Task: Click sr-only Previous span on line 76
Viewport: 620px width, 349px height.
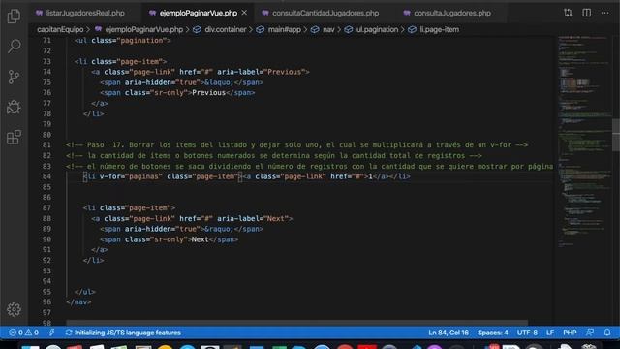Action: [177, 93]
